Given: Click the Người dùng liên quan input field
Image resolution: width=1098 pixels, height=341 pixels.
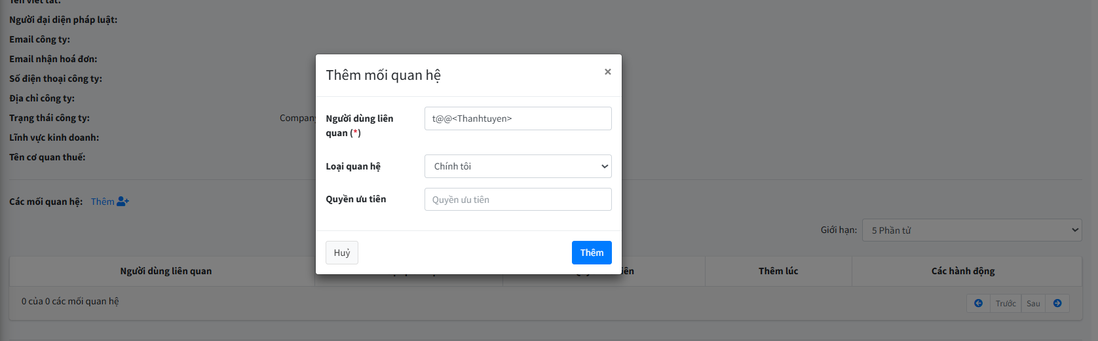Looking at the screenshot, I should point(518,118).
